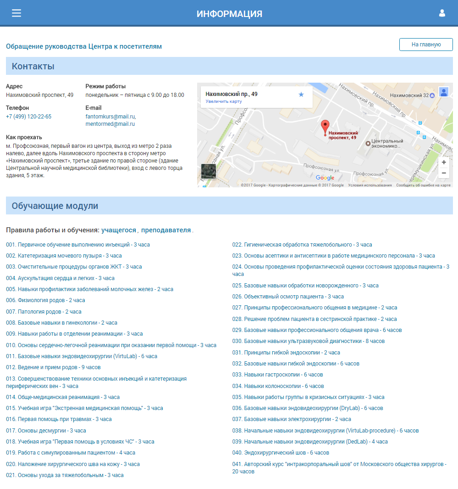Open module 002 Катетеризация мочевого пузыря
The width and height of the screenshot is (458, 489).
64,256
